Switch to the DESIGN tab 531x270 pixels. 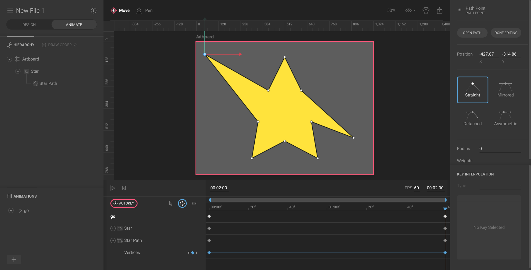(29, 24)
